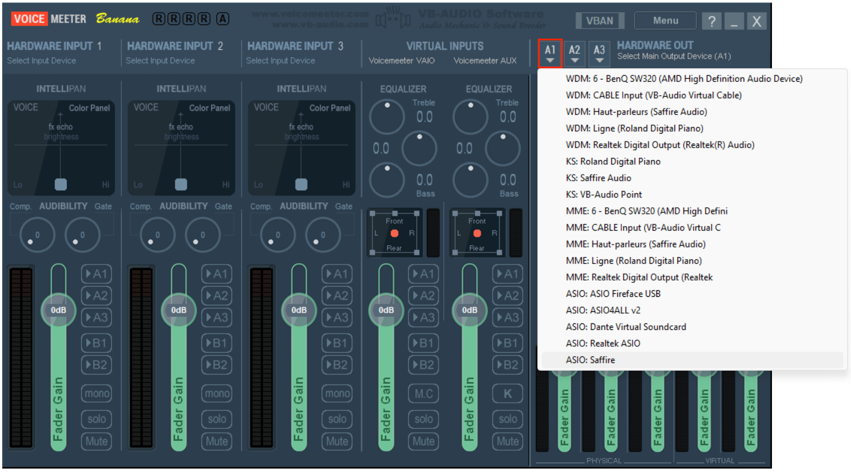Enable mono on Hardware Input 1
The image size is (851, 472).
pos(97,393)
